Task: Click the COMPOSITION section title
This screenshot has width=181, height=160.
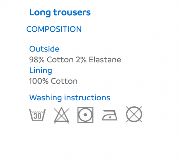Action: pyautogui.click(x=54, y=29)
